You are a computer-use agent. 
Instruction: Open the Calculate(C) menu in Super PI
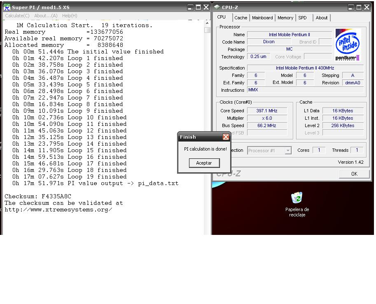point(17,16)
